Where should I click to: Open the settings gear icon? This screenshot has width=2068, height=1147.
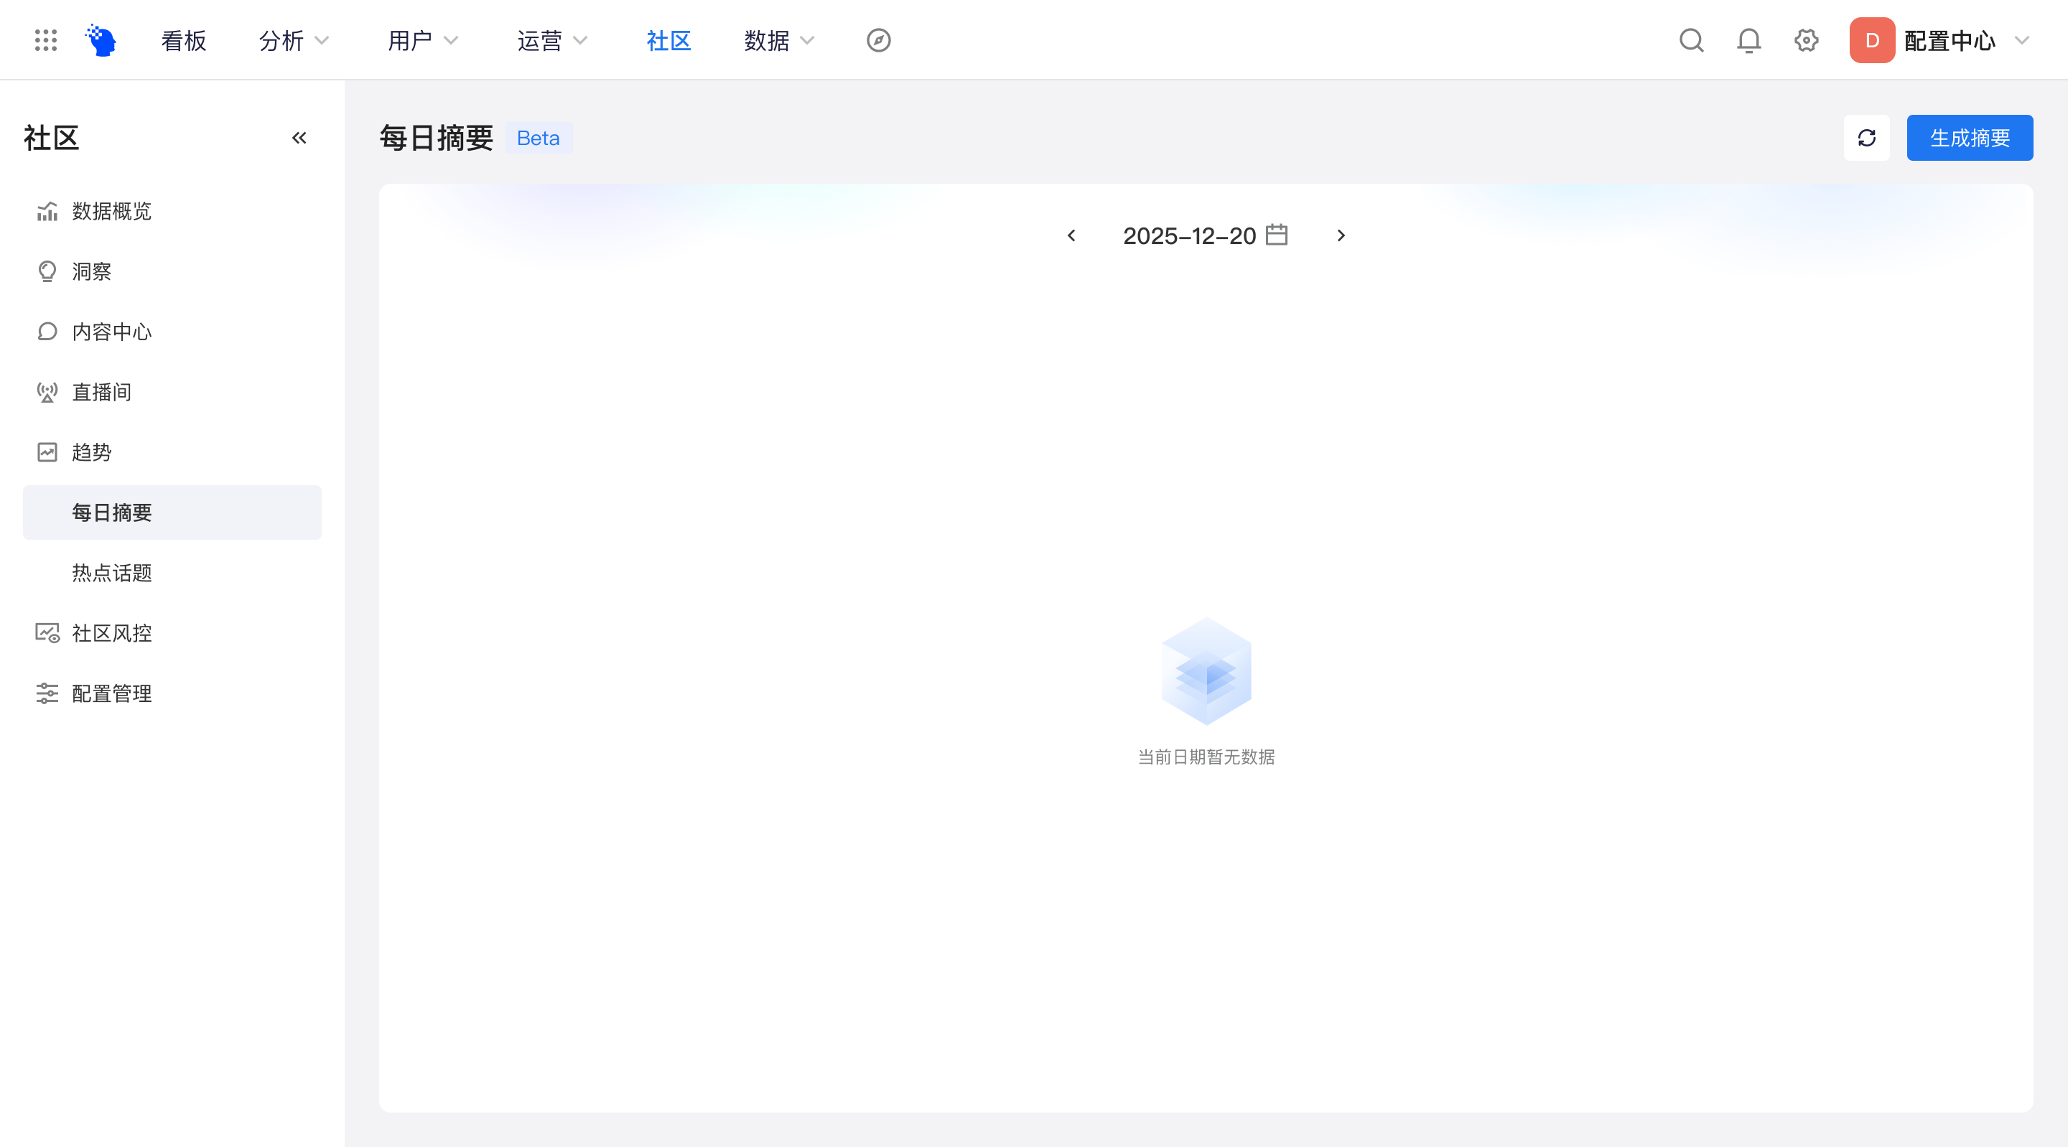(1807, 40)
